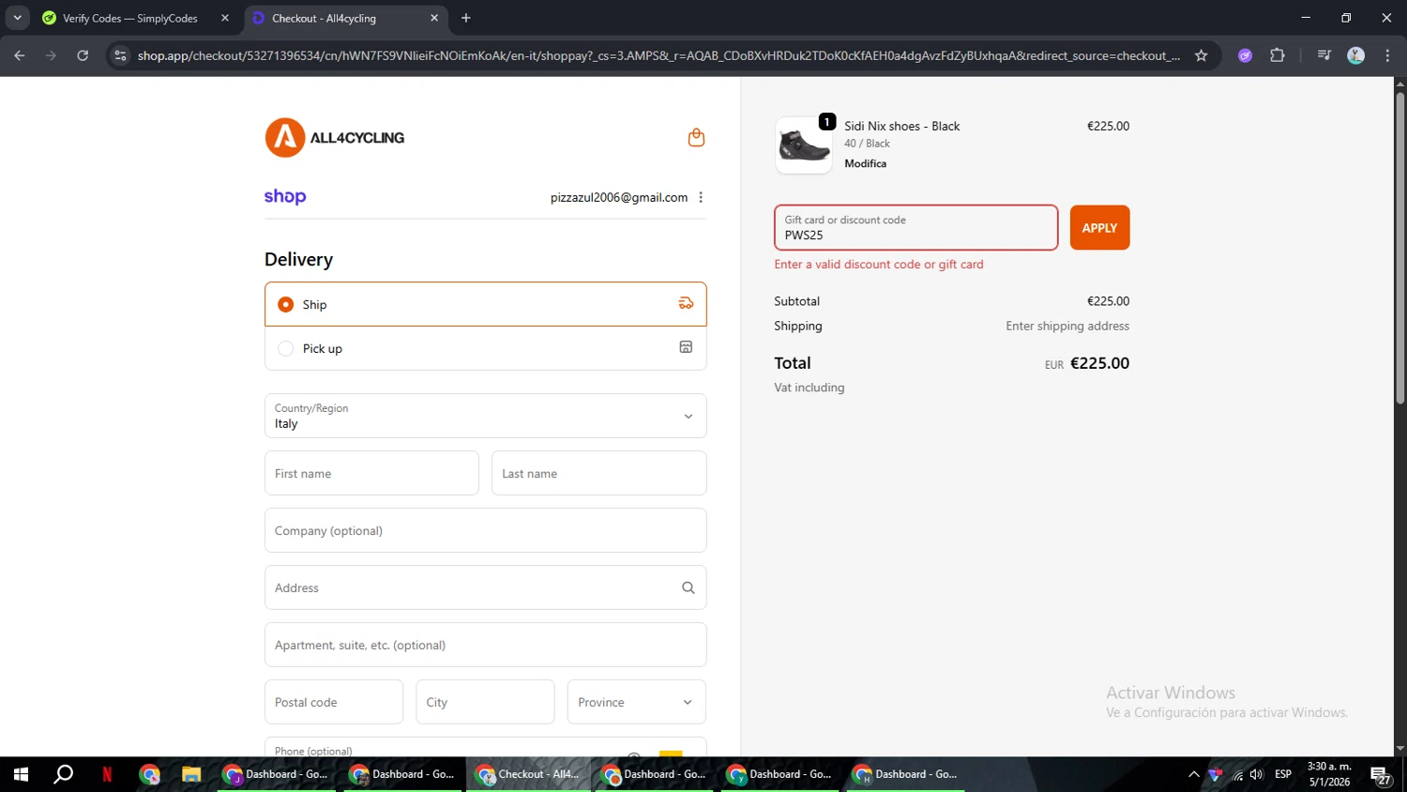Close the Verify Codes tab
Image resolution: width=1407 pixels, height=792 pixels.
click(225, 18)
